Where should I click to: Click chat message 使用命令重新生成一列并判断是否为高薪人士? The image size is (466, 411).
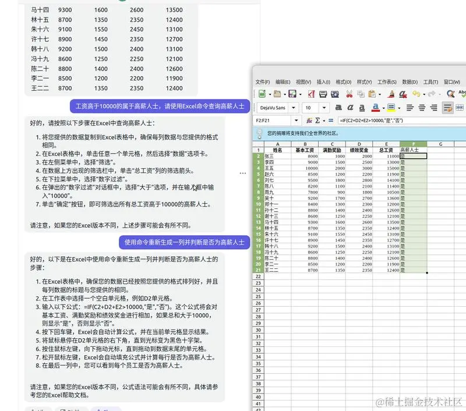pos(184,242)
